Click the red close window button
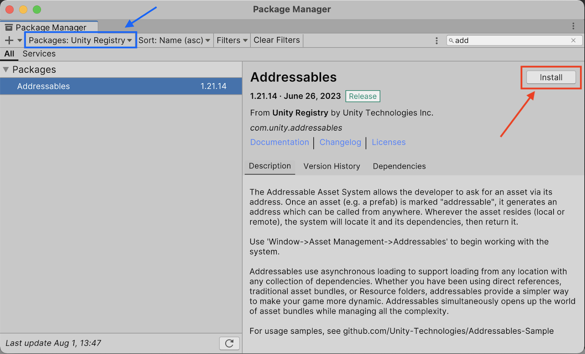Viewport: 585px width, 354px height. pyautogui.click(x=10, y=10)
